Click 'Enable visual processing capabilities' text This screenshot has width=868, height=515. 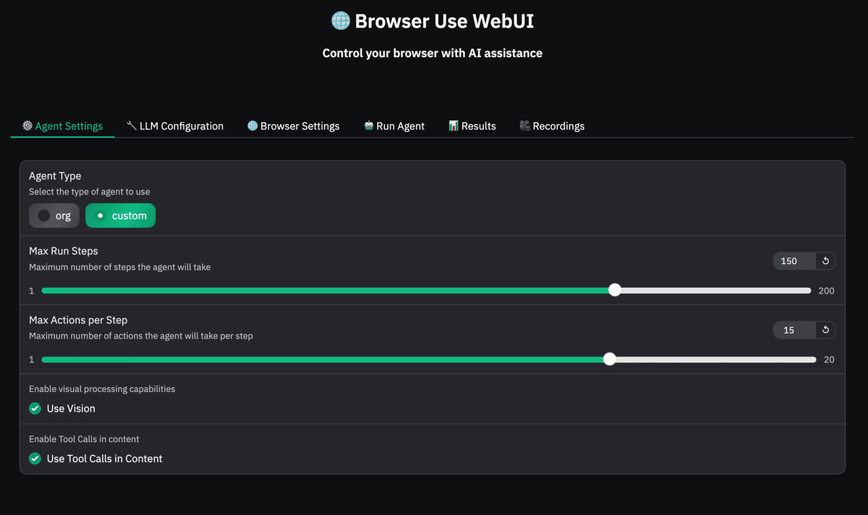(102, 389)
